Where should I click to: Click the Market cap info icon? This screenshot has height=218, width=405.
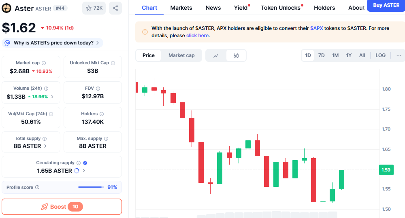44,63
